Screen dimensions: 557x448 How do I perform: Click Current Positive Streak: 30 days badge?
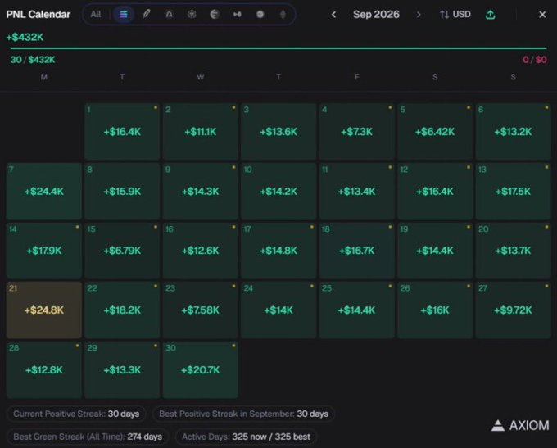76,414
